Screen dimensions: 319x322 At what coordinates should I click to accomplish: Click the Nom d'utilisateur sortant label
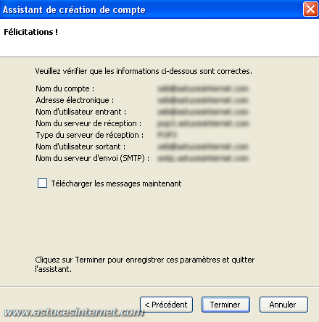[x=80, y=146]
